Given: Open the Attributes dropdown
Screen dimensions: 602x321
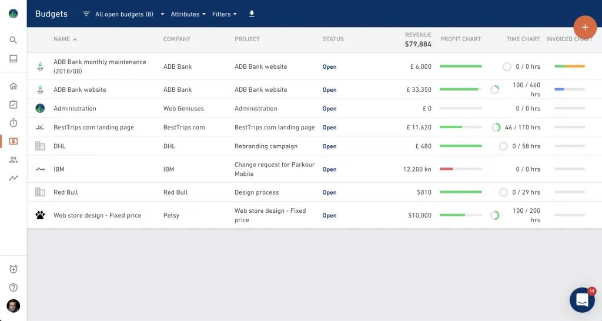Looking at the screenshot, I should click(x=188, y=14).
